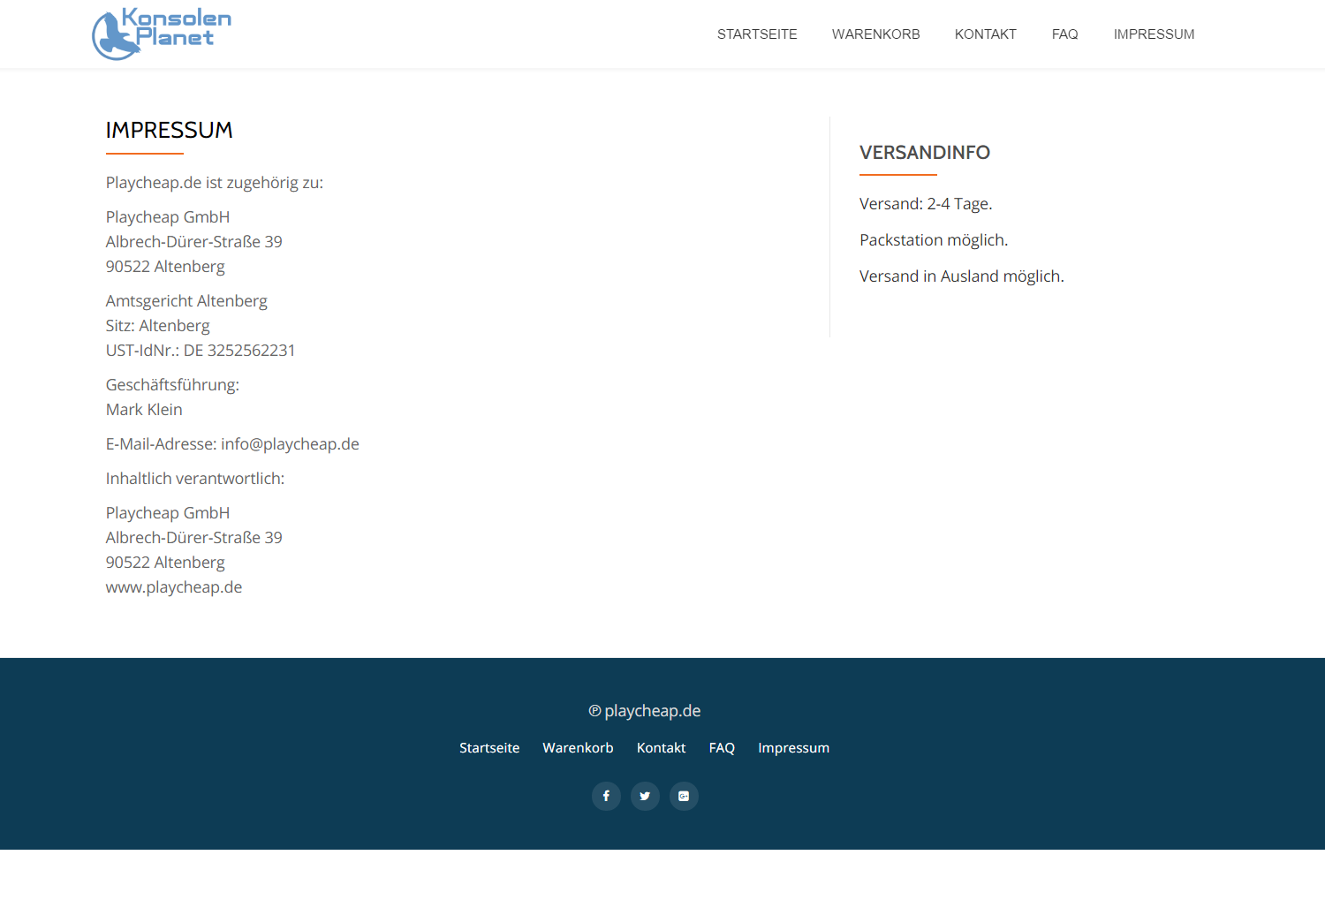Click the VERSANDINFO sidebar heading
The width and height of the screenshot is (1325, 900).
[925, 153]
